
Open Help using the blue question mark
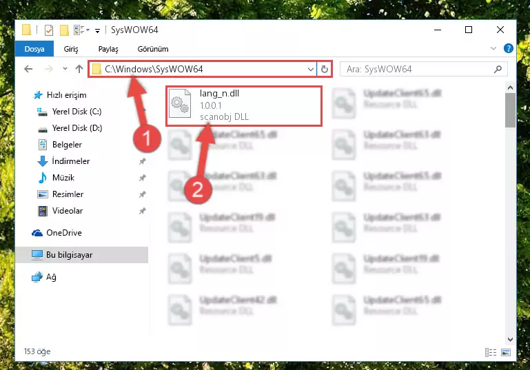click(508, 49)
